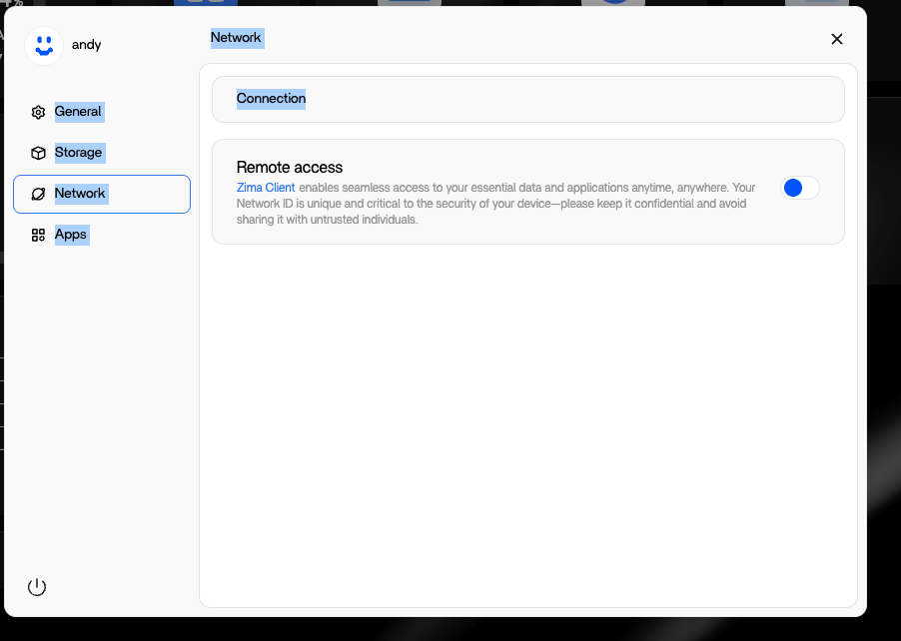Click the grid icon beside Apps
Viewport: 901px width, 641px height.
point(38,235)
